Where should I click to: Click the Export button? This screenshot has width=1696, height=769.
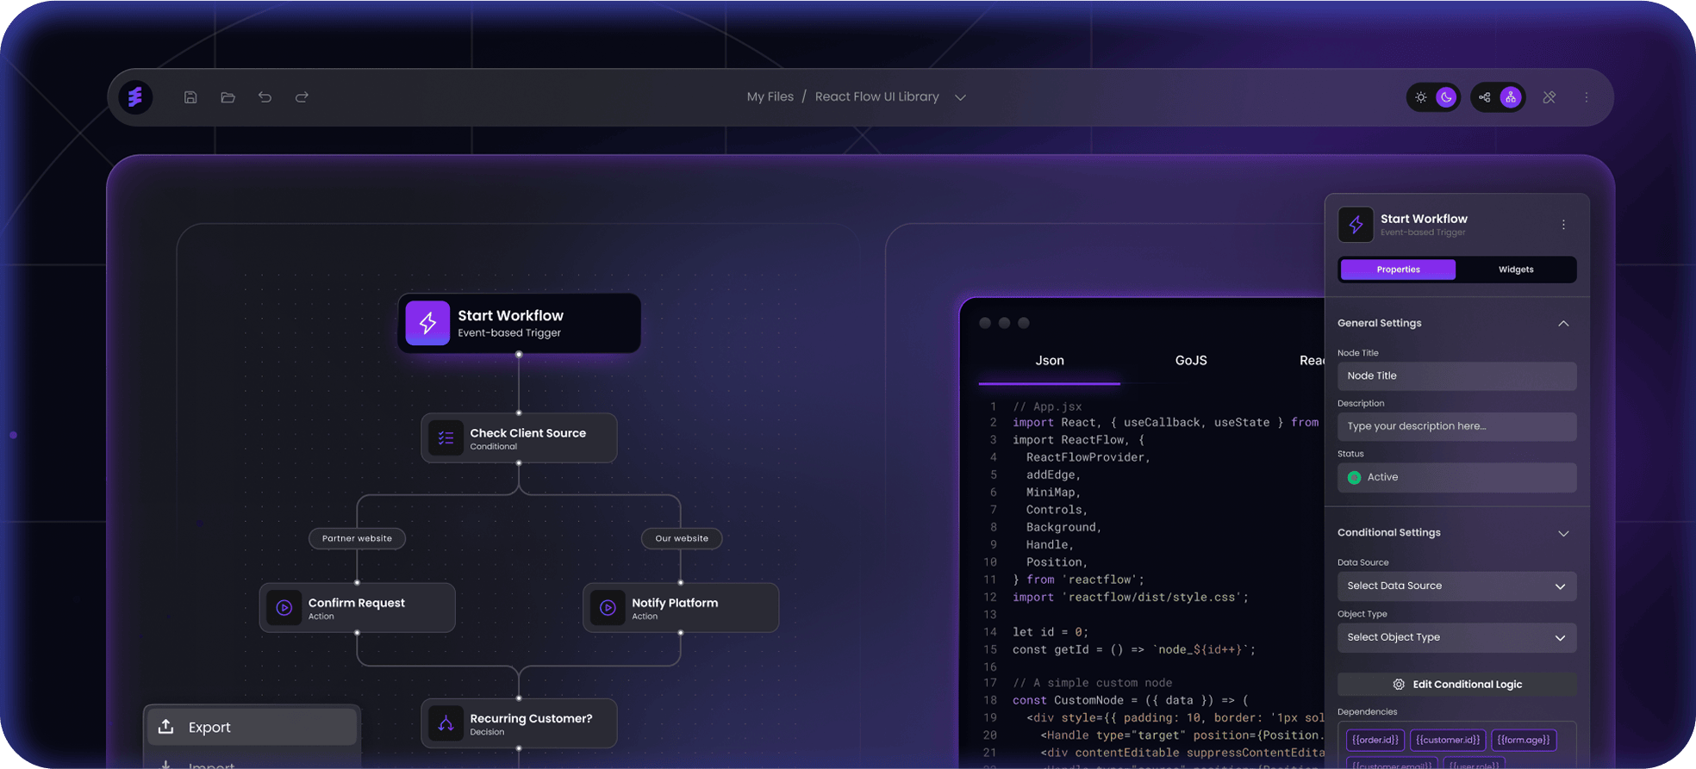point(252,727)
